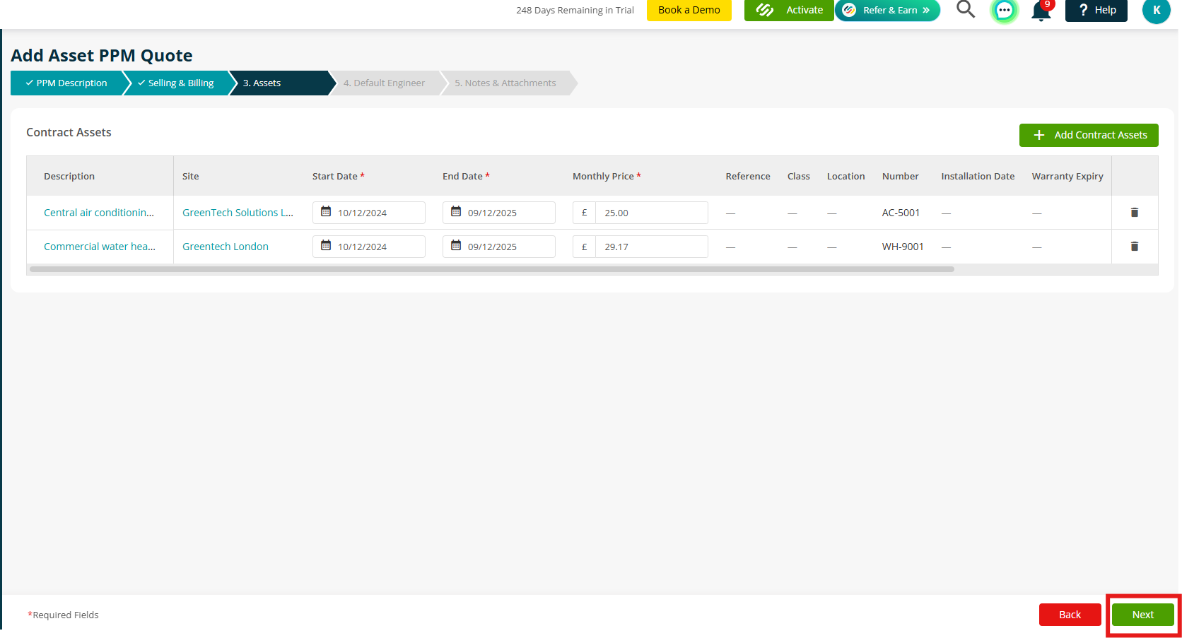Click the Contract Assets heading
Image resolution: width=1182 pixels, height=638 pixels.
[x=69, y=133]
